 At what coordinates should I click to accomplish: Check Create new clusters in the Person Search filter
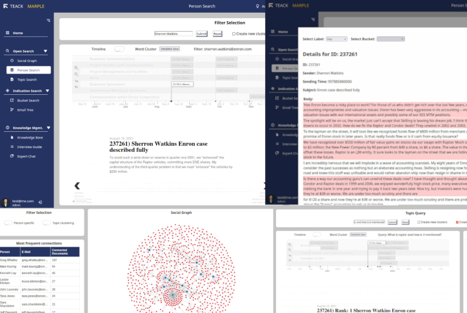(233, 34)
